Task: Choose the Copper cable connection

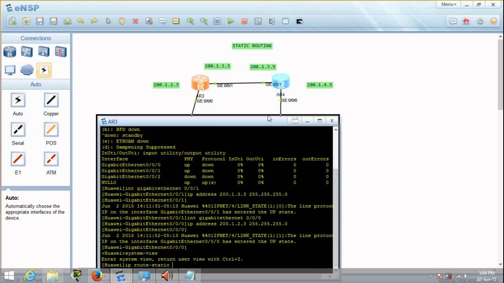Action: 51,100
